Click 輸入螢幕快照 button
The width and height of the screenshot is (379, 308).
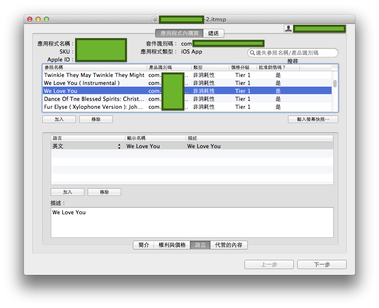point(313,119)
